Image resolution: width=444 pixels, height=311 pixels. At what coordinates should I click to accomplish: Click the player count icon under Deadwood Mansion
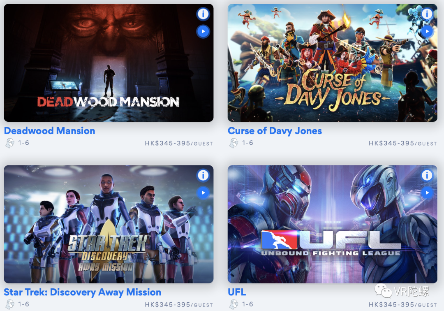pyautogui.click(x=10, y=143)
